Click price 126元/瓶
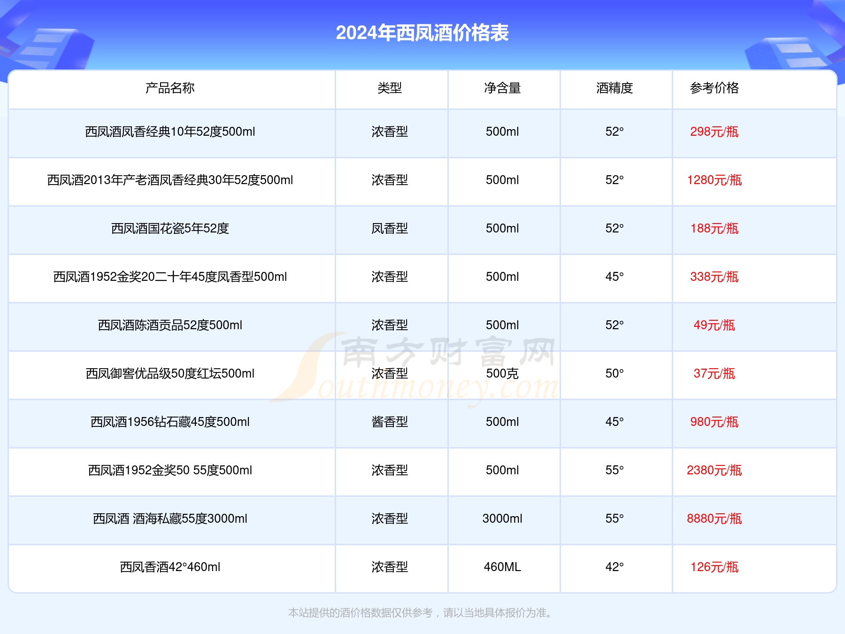845x634 pixels. coord(714,567)
